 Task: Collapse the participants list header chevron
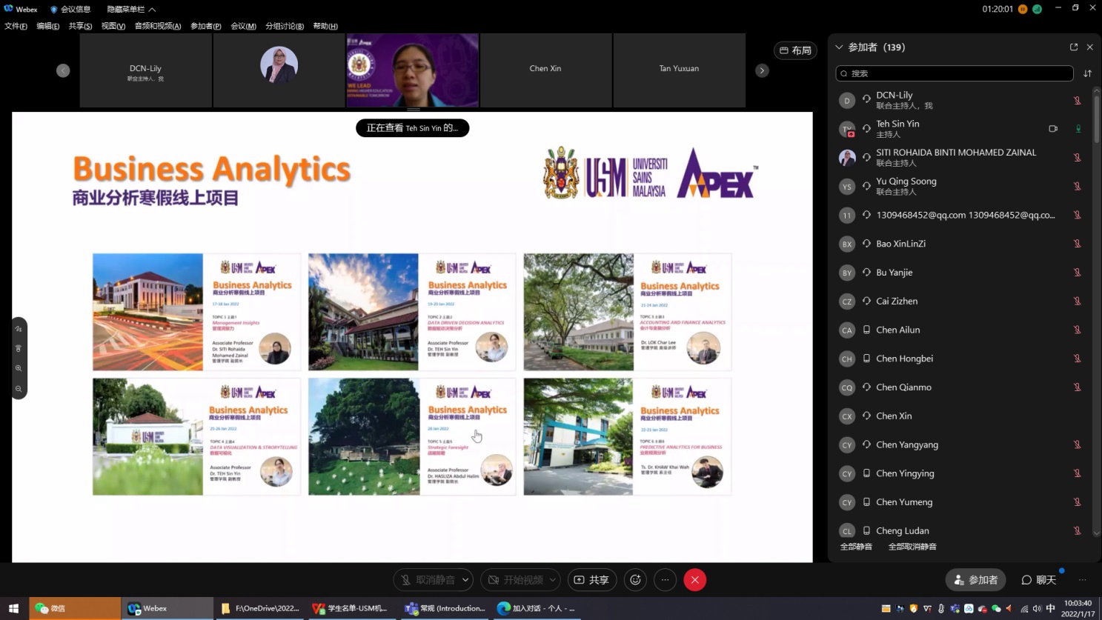click(x=839, y=47)
